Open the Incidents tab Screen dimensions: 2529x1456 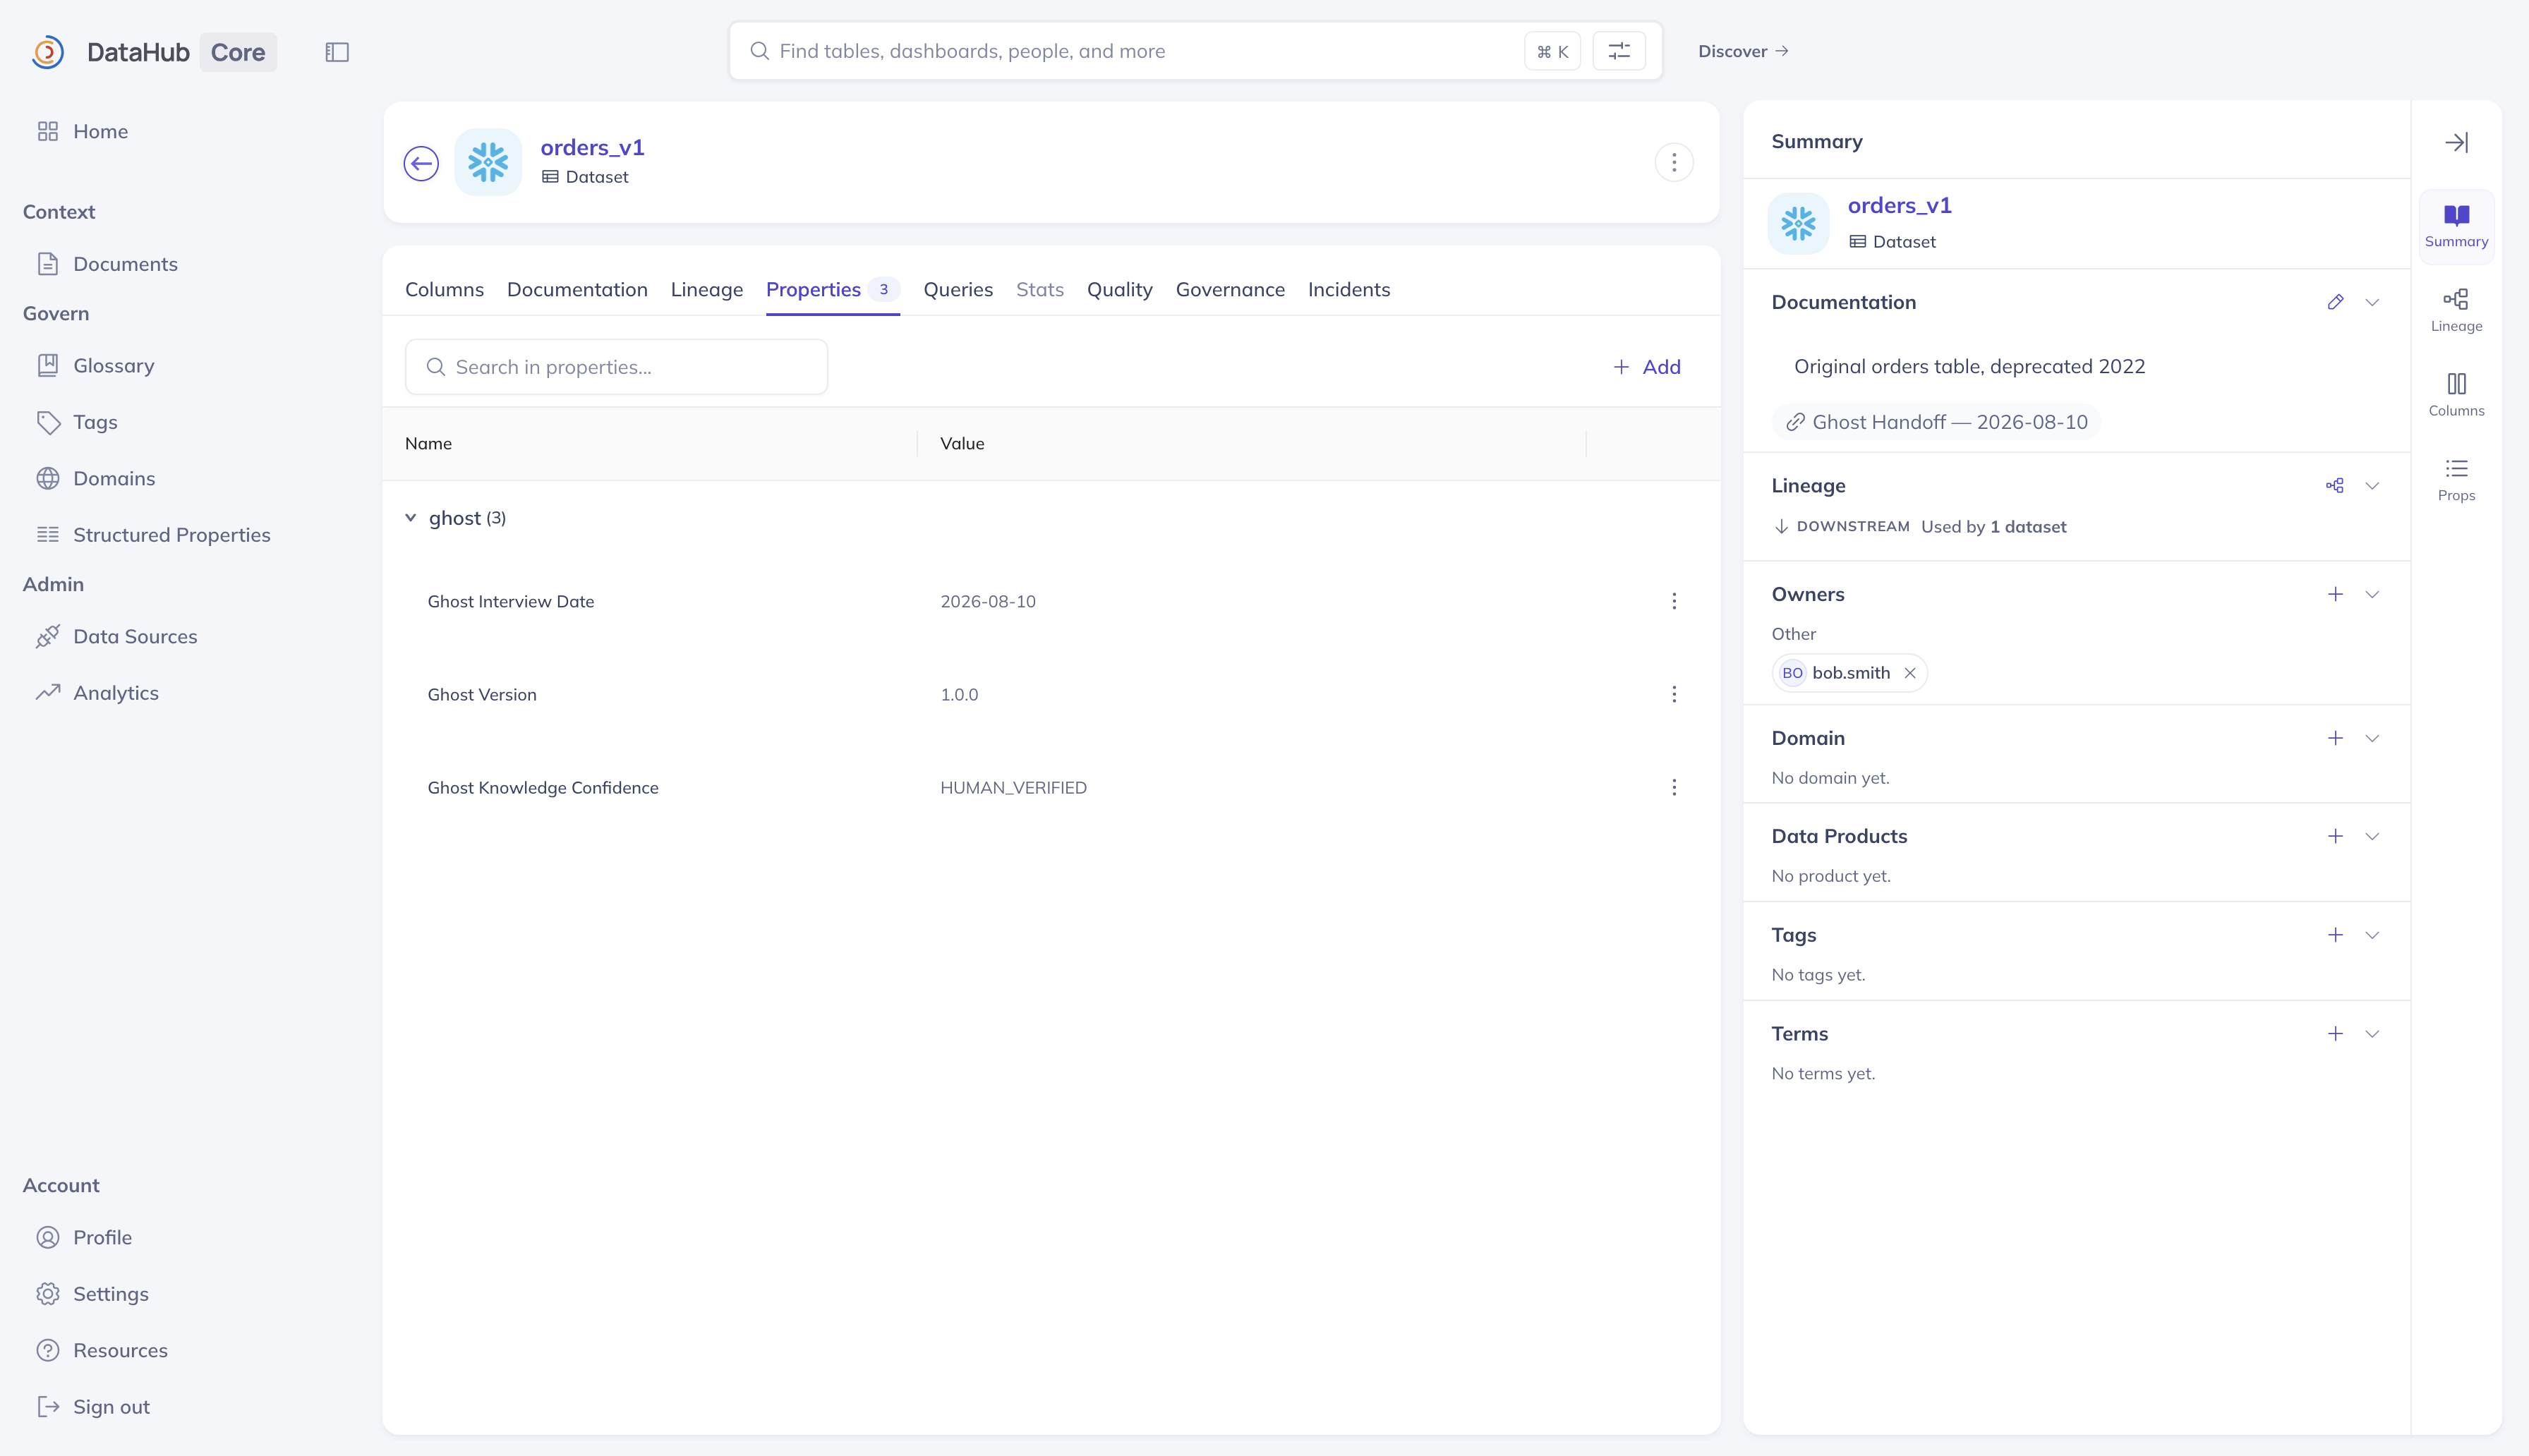[1348, 289]
